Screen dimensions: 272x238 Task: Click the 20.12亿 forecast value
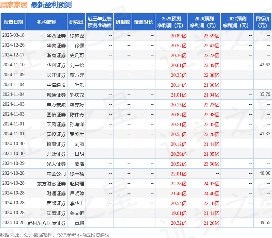coord(179,144)
